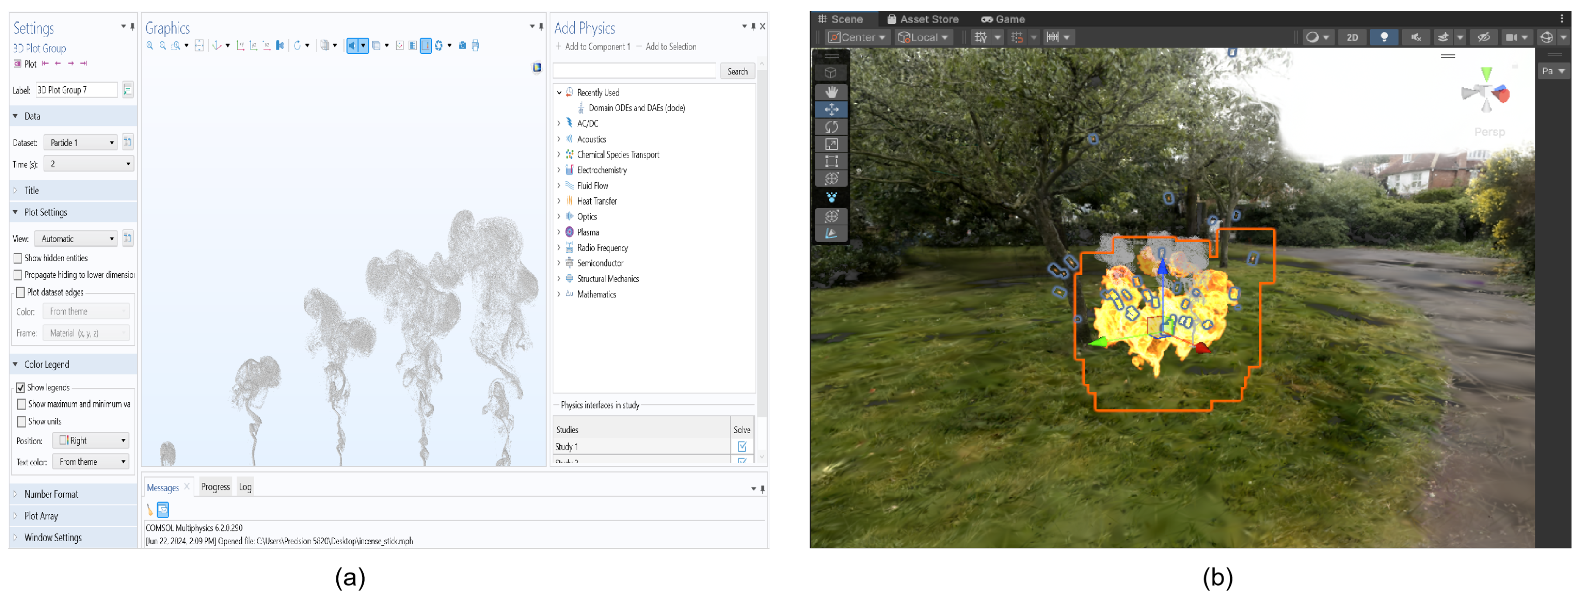Open the legend Position dropdown set to Right

point(91,441)
